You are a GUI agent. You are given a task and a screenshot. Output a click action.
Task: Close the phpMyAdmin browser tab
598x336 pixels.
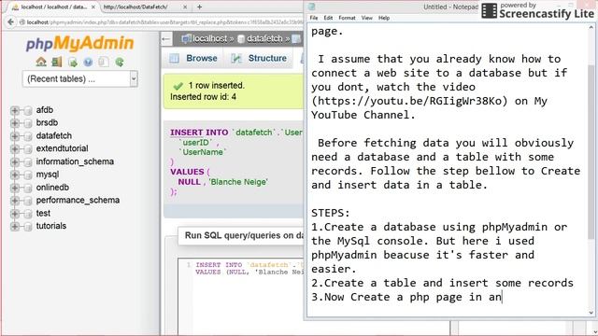[x=93, y=7]
